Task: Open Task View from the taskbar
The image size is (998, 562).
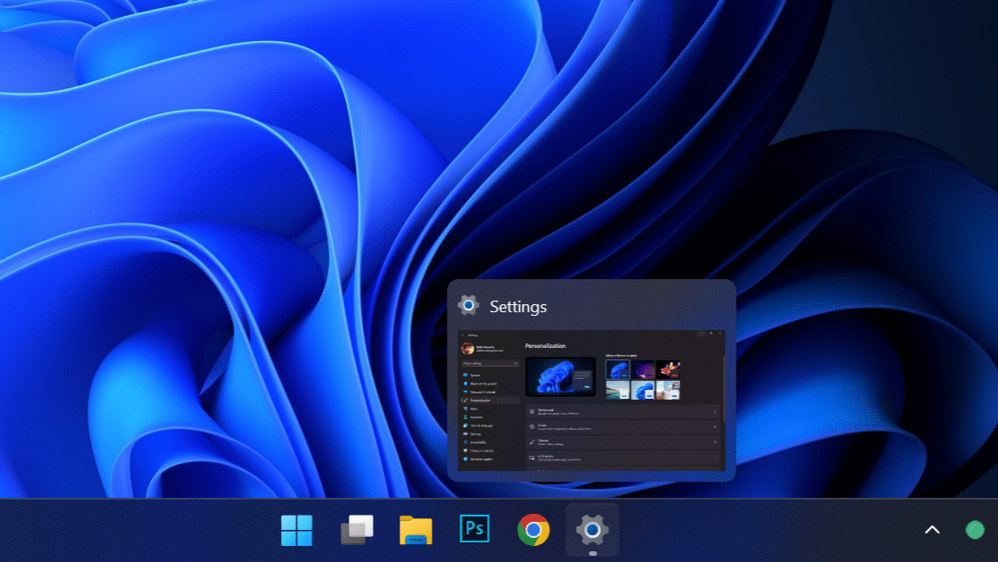Action: [357, 530]
